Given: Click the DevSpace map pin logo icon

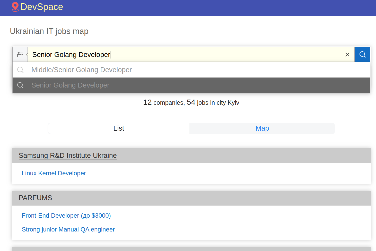Looking at the screenshot, I should (x=15, y=7).
